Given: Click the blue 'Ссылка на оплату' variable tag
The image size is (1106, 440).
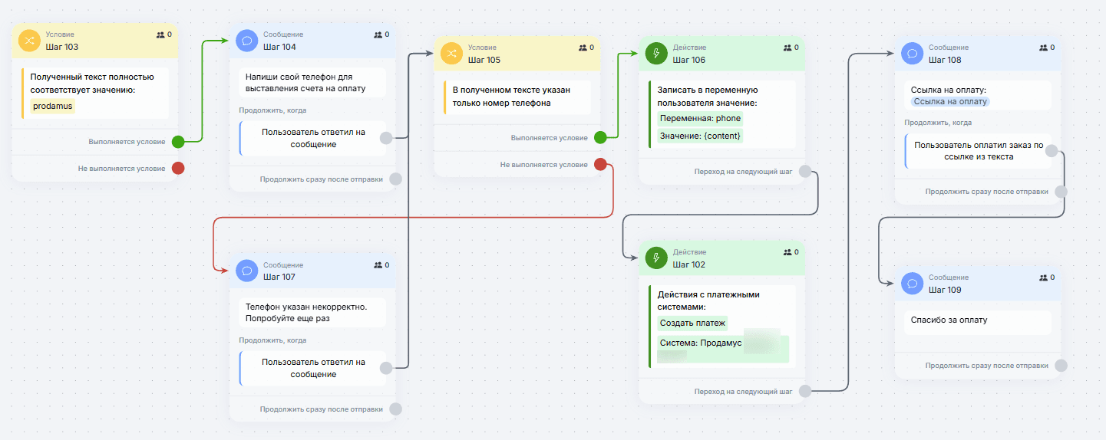Looking at the screenshot, I should point(950,101).
